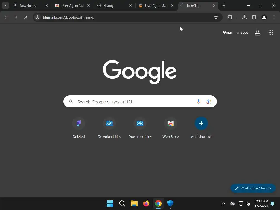Open Gmail link
The image size is (280, 210).
pos(228,33)
